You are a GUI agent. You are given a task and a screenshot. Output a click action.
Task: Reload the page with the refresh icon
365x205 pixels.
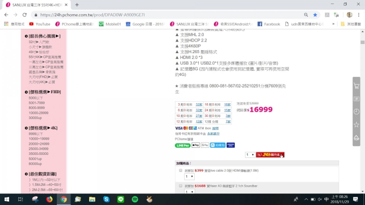point(24,15)
